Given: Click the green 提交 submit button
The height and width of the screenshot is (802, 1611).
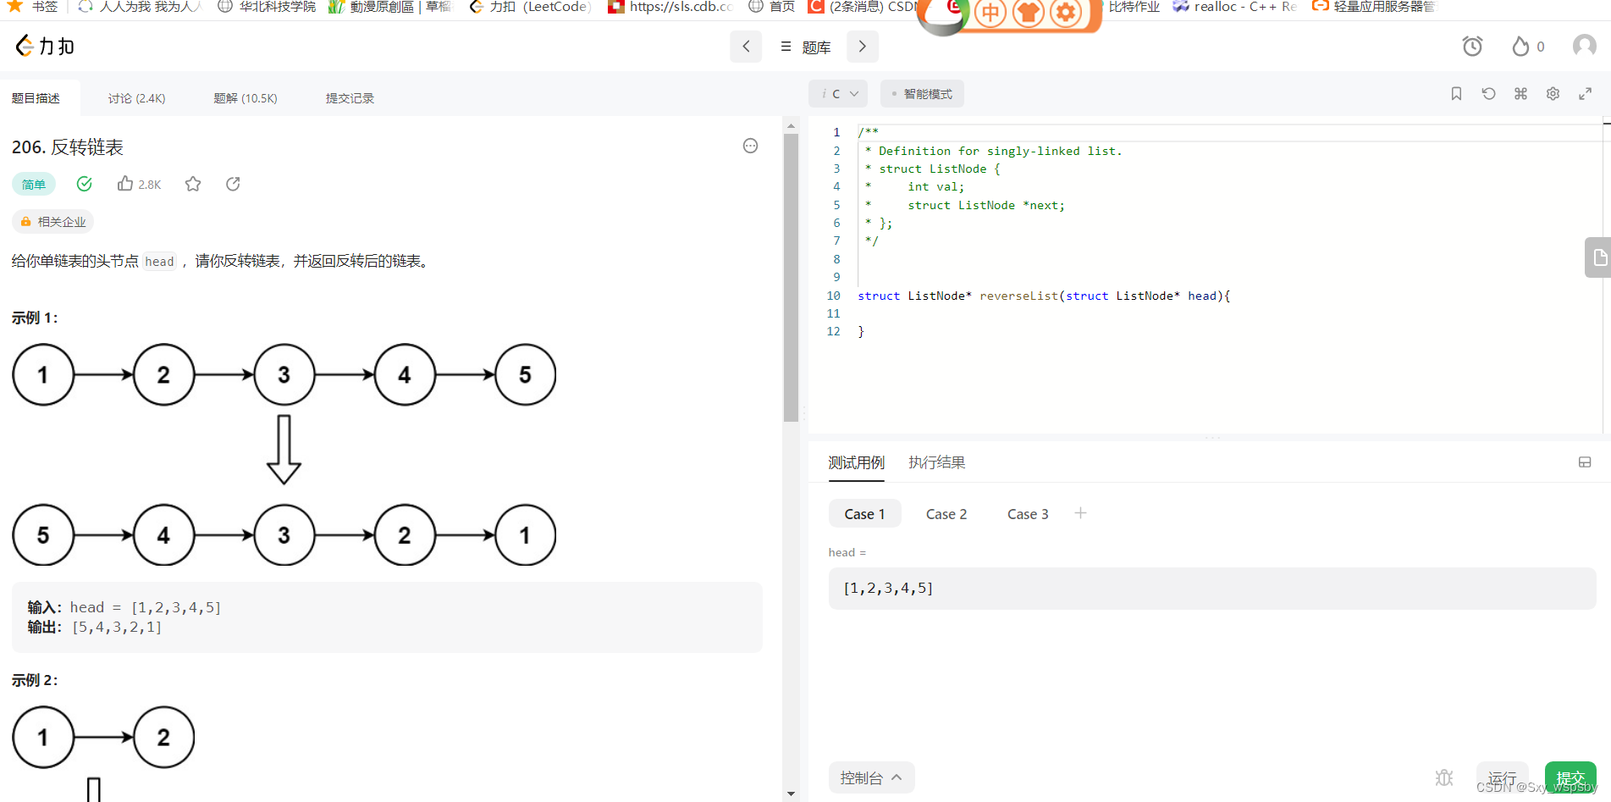Looking at the screenshot, I should click(x=1570, y=777).
